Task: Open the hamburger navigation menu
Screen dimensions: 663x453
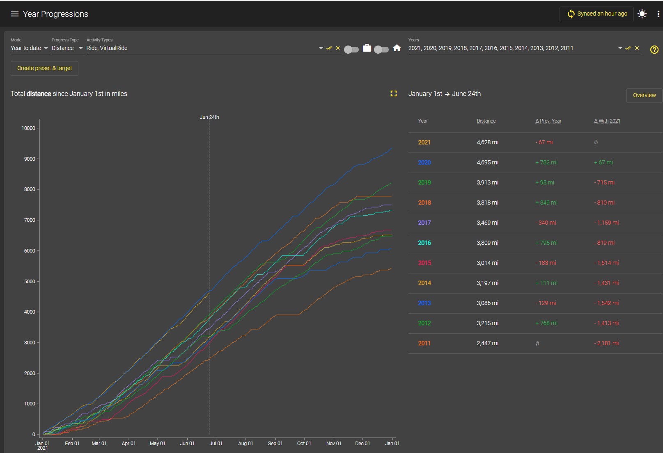Action: [x=15, y=14]
